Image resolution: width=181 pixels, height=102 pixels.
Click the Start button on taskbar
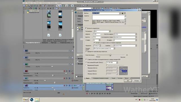[25, 100]
